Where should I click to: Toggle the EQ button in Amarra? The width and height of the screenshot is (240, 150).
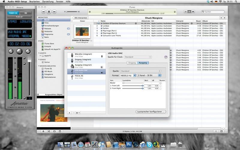click(26, 13)
